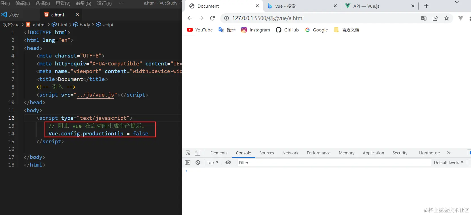Activate the DevTools inspect element picker
The image size is (471, 215).
coord(188,153)
